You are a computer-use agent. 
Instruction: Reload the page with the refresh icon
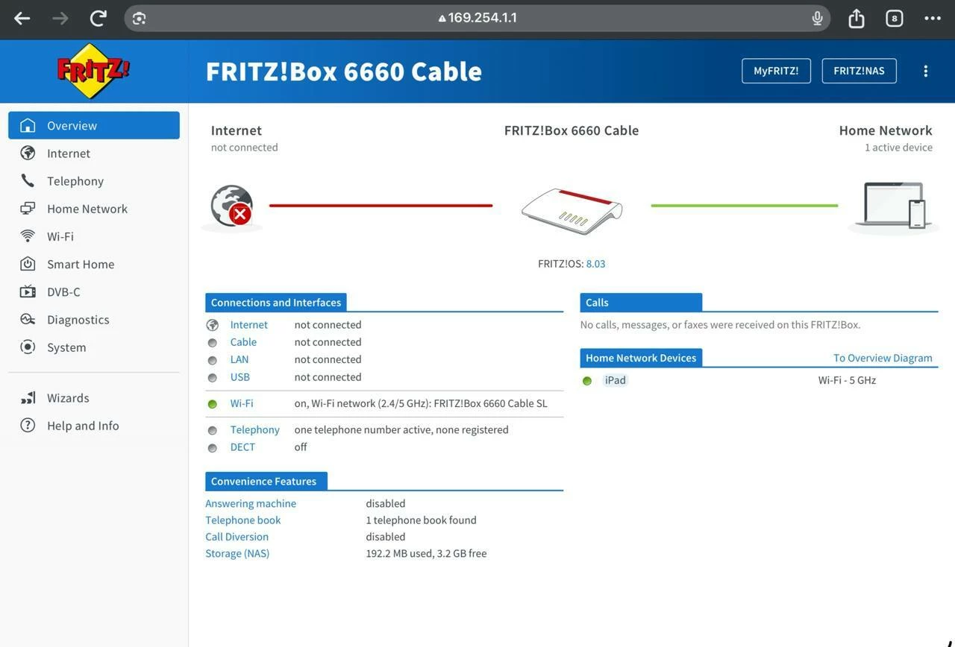point(98,18)
